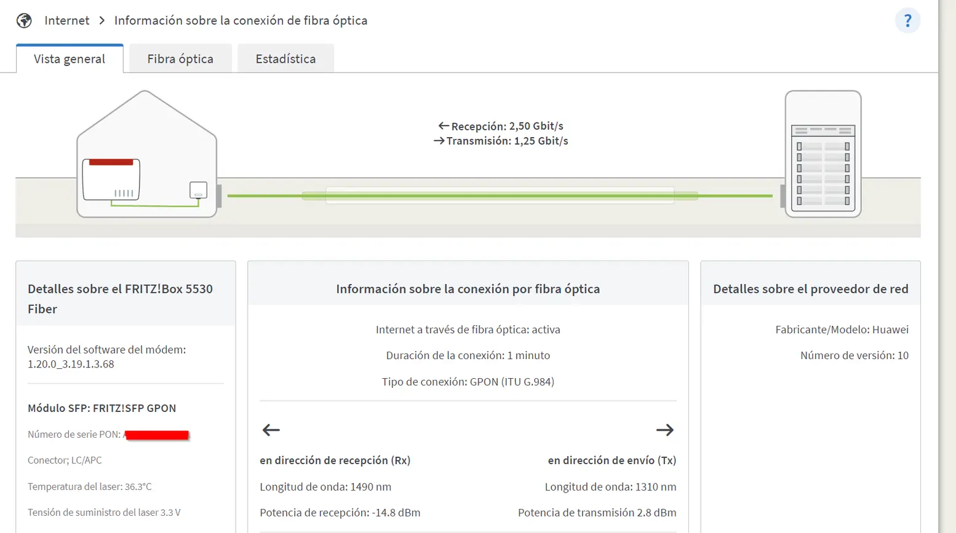Click Internet a través de fibra óptica: activa
The height and width of the screenshot is (533, 956).
pos(468,330)
